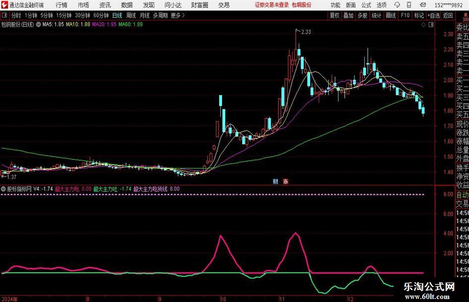Open the 功能 menu
469x302 pixels.
pos(335,5)
